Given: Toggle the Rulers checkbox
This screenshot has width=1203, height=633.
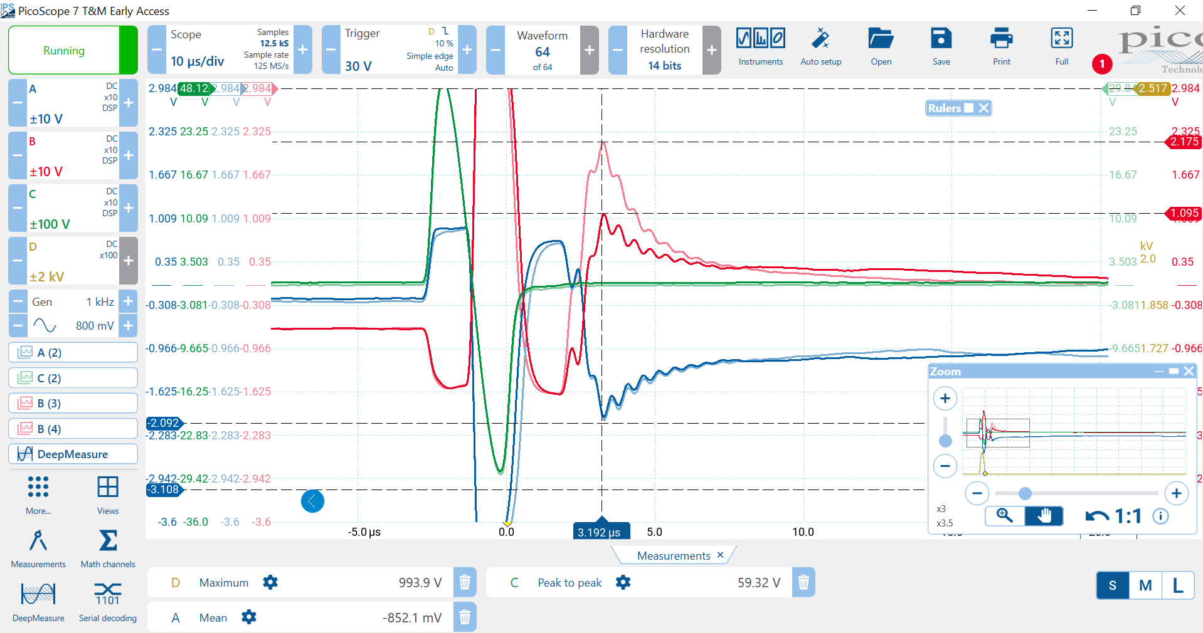Looking at the screenshot, I should tap(969, 108).
